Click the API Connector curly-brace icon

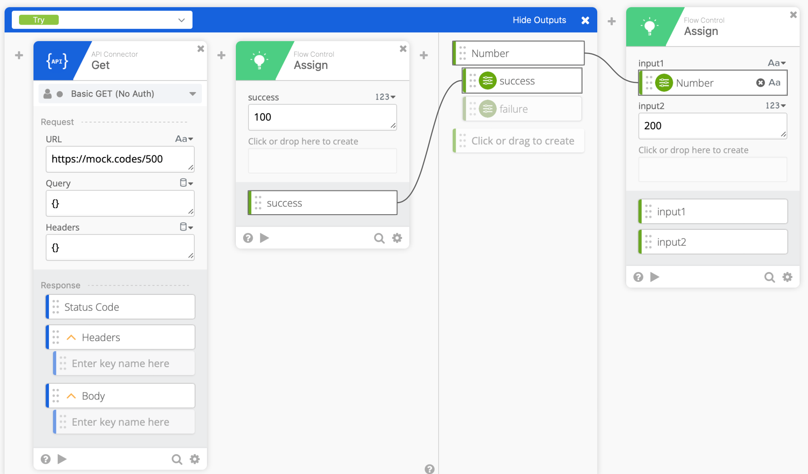tap(57, 61)
